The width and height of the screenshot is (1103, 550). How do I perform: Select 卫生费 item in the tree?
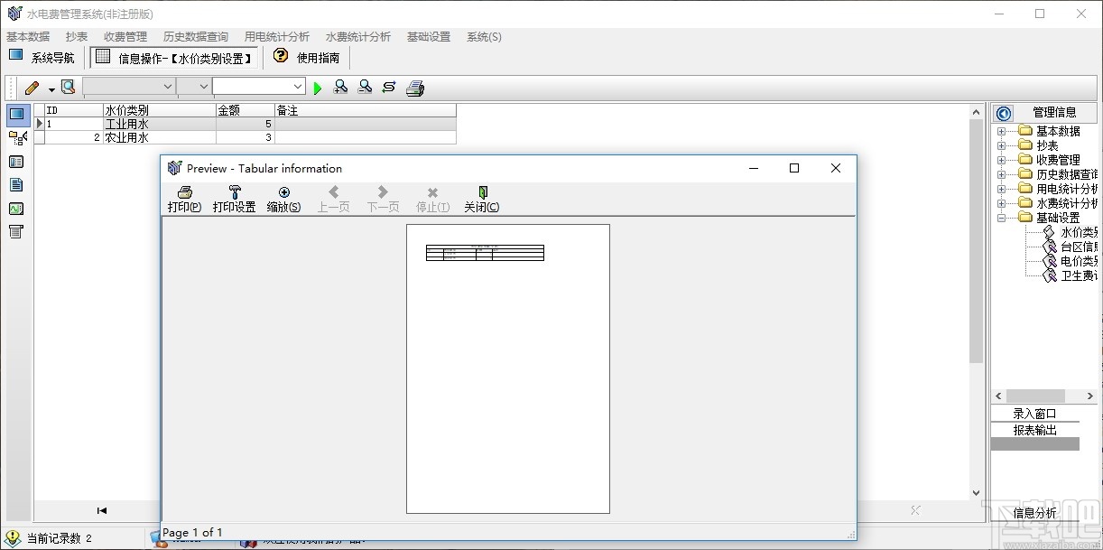(x=1079, y=276)
